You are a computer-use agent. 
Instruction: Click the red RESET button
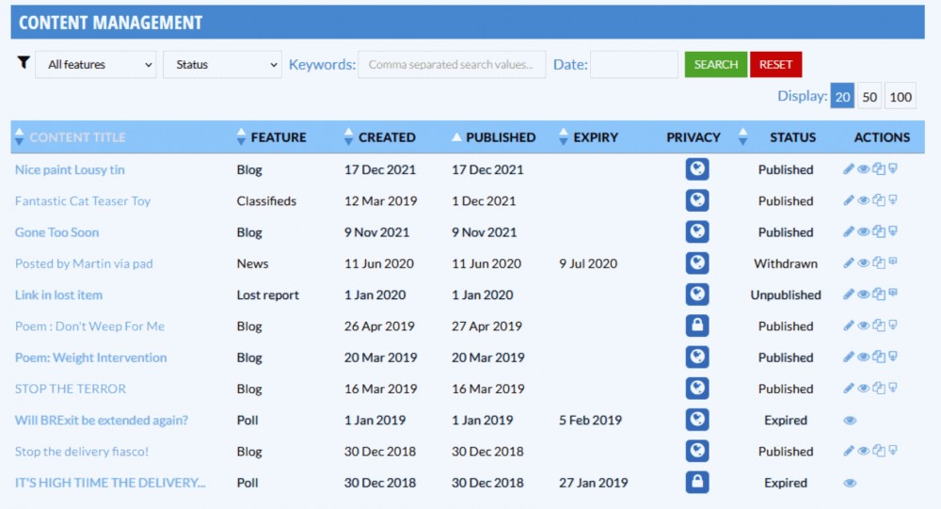click(x=776, y=64)
